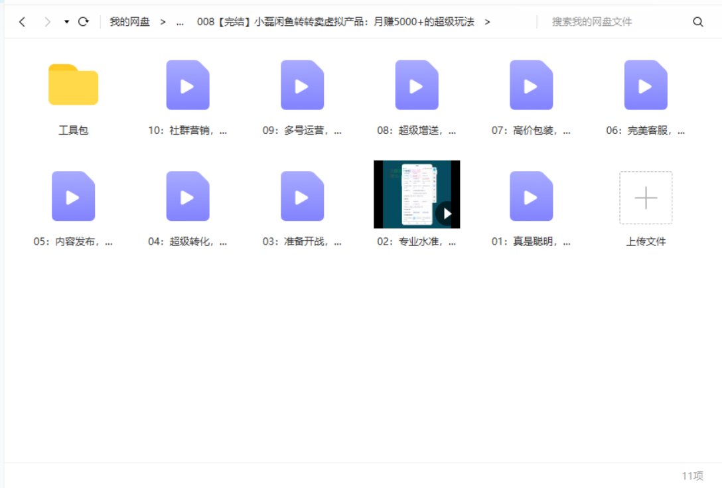The height and width of the screenshot is (488, 722).
Task: Select video file icon 01：真是聪明
Action: (x=532, y=196)
